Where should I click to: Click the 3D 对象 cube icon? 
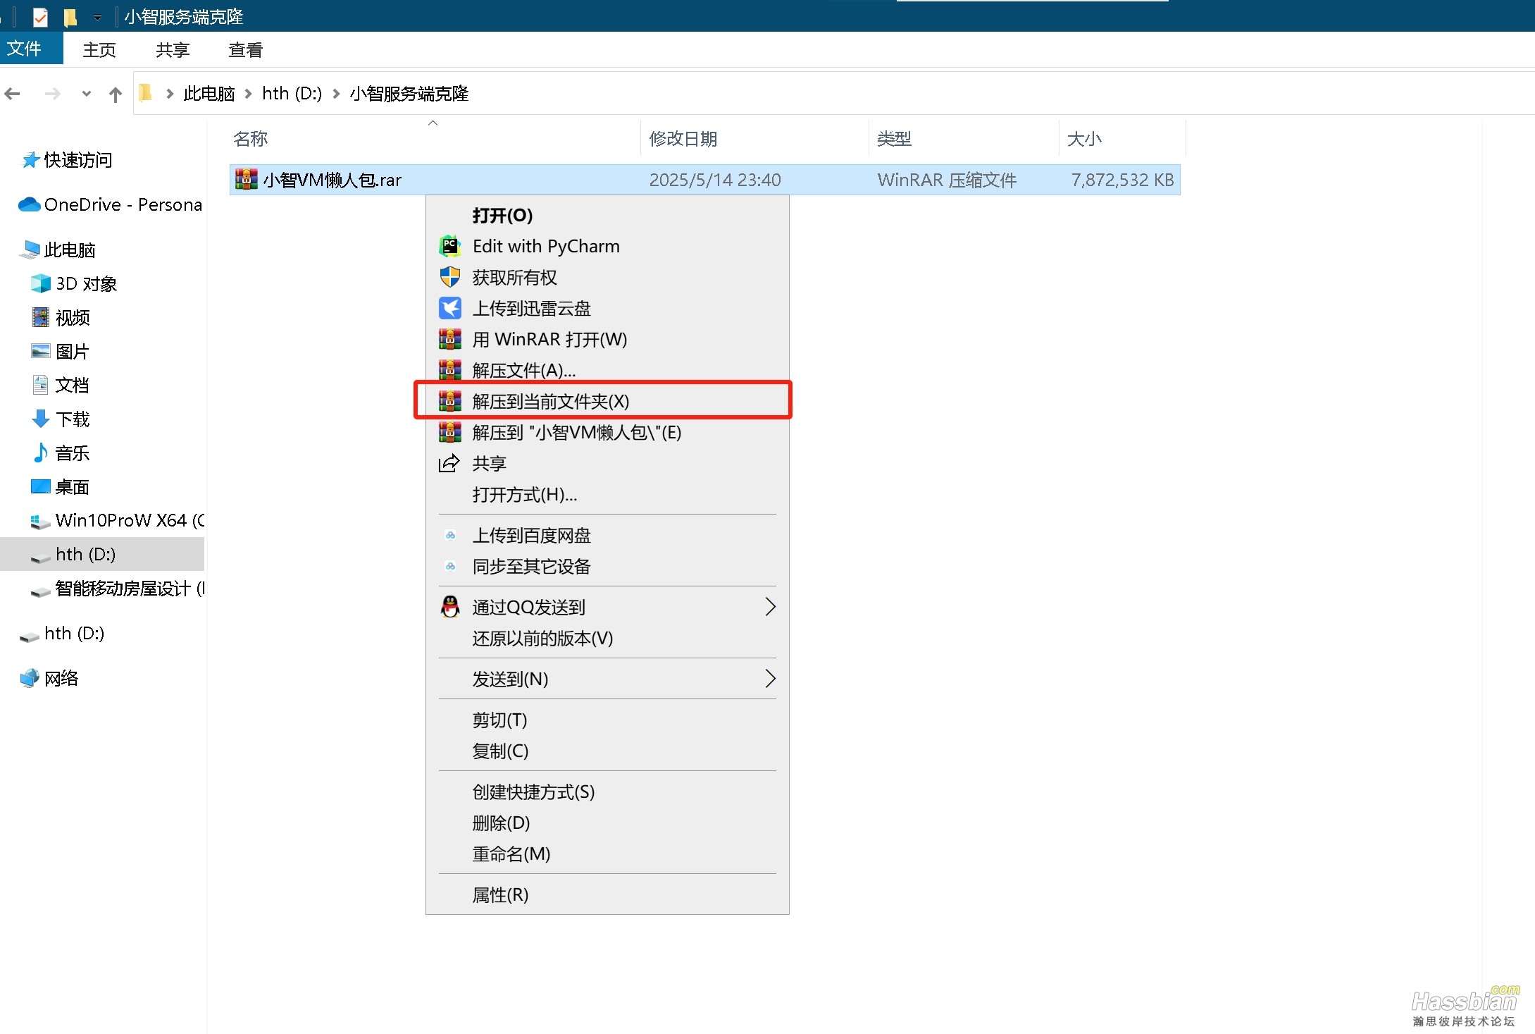[x=41, y=283]
